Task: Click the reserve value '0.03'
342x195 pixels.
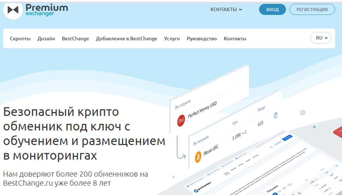Action: [x=261, y=124]
